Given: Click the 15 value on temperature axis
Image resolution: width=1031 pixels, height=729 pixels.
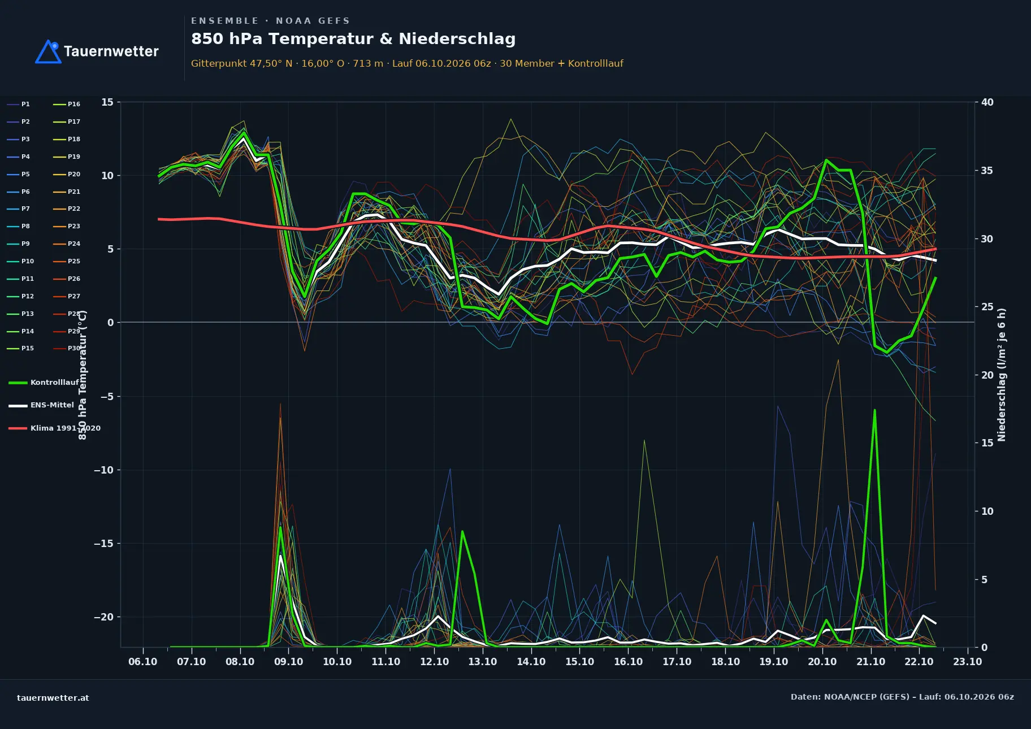Looking at the screenshot, I should (107, 102).
